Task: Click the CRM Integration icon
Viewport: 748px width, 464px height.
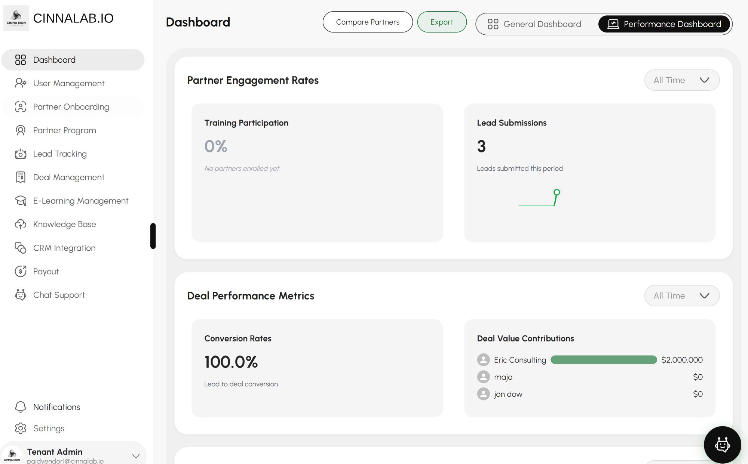Action: pyautogui.click(x=21, y=248)
